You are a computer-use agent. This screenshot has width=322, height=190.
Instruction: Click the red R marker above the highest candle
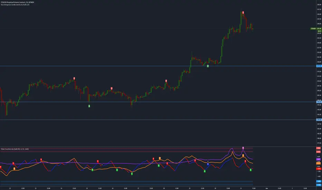[243, 12]
